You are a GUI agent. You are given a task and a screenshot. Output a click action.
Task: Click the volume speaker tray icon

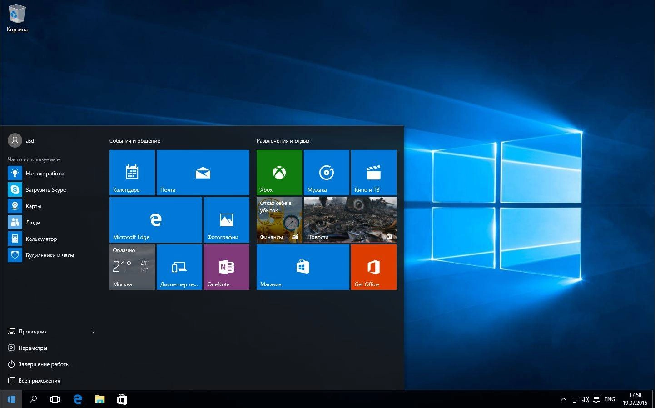pos(585,400)
